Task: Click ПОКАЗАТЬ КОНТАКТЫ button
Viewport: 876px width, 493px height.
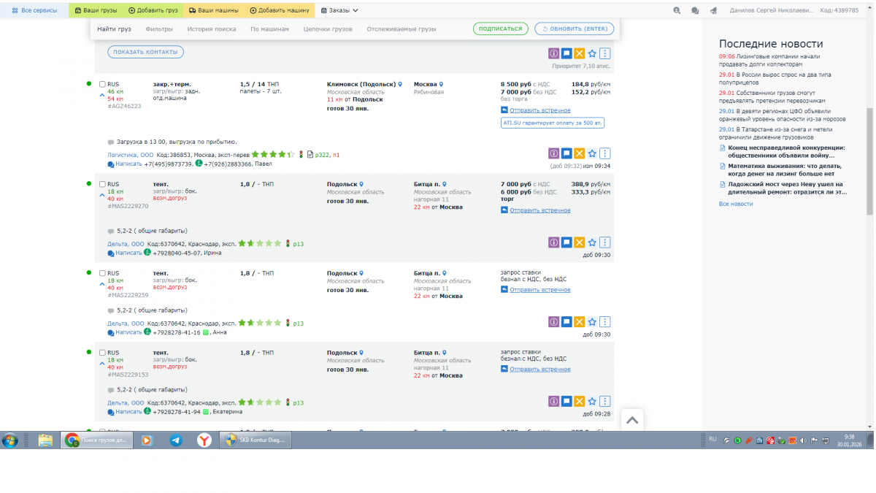Action: 145,52
